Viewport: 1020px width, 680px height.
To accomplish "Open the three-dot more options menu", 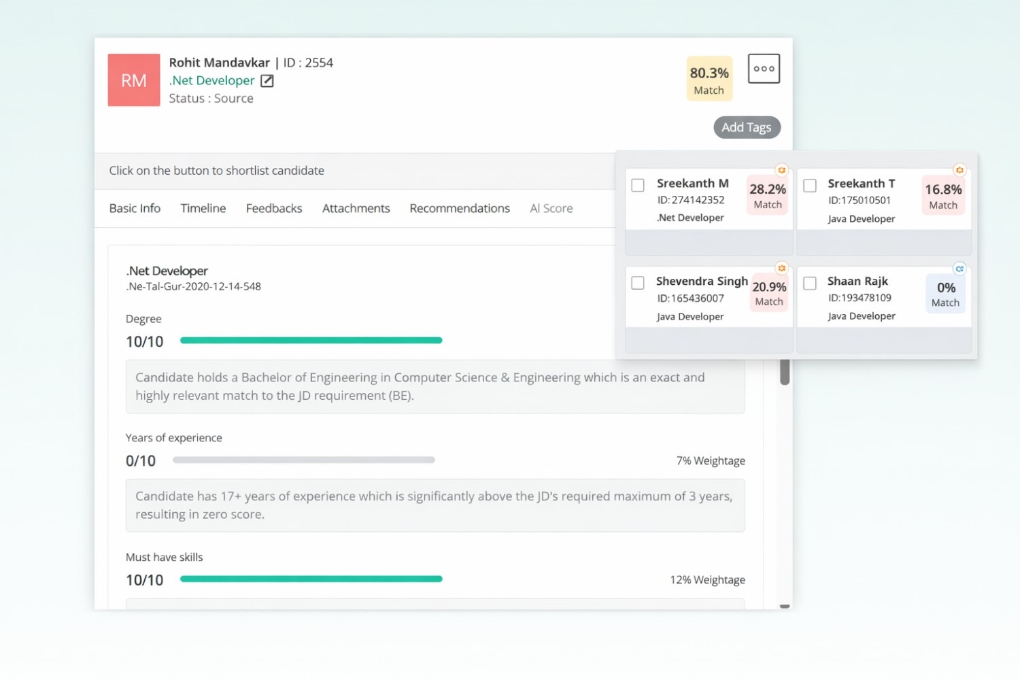I will click(x=764, y=69).
